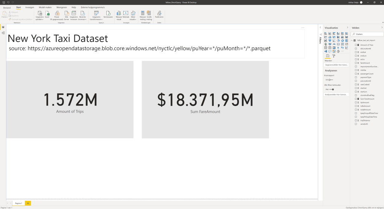Open the Model maken ribbon tab

click(45, 7)
